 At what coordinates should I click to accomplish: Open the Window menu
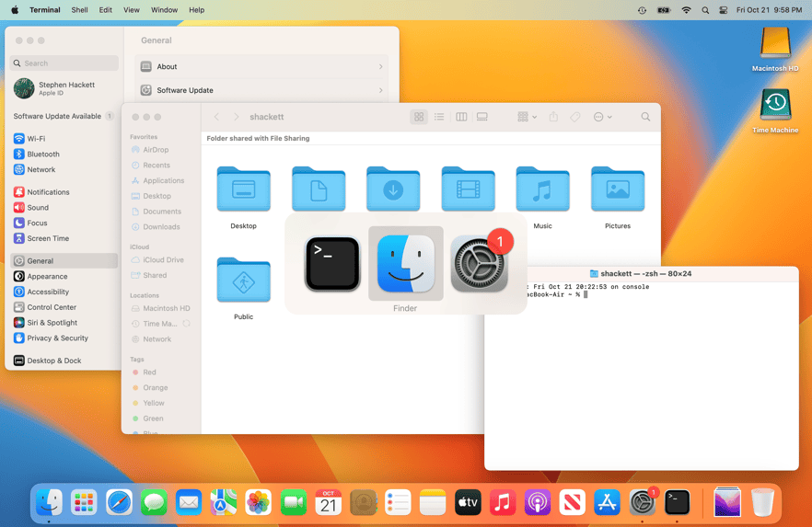point(164,10)
